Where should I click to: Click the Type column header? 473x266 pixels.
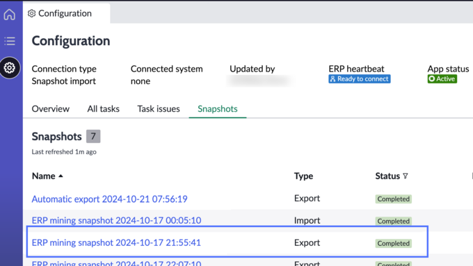pyautogui.click(x=303, y=176)
